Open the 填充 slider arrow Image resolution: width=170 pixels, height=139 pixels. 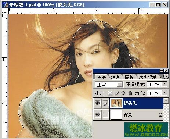[164, 93]
